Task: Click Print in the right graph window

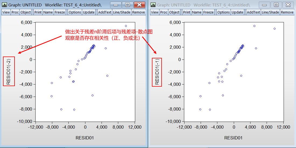Action: (187, 12)
